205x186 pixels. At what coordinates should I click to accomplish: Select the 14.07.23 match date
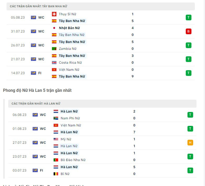click(18, 73)
